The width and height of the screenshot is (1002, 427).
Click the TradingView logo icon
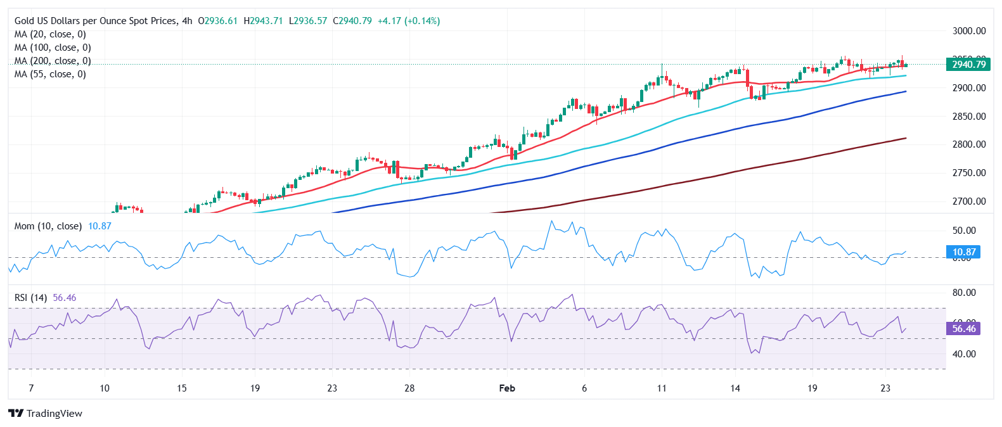point(16,414)
